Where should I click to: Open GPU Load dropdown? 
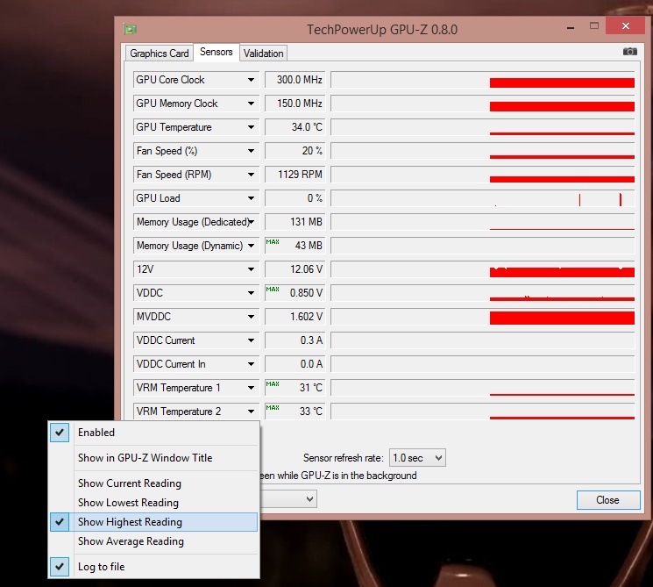(252, 198)
